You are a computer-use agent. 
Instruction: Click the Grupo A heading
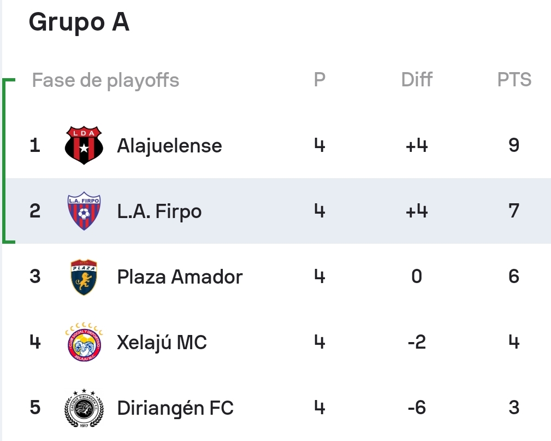[x=79, y=22]
